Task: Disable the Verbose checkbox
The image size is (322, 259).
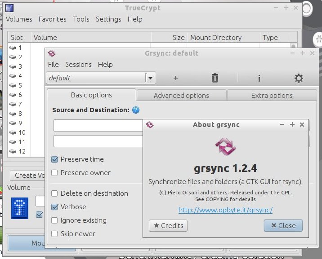Action: tap(54, 207)
